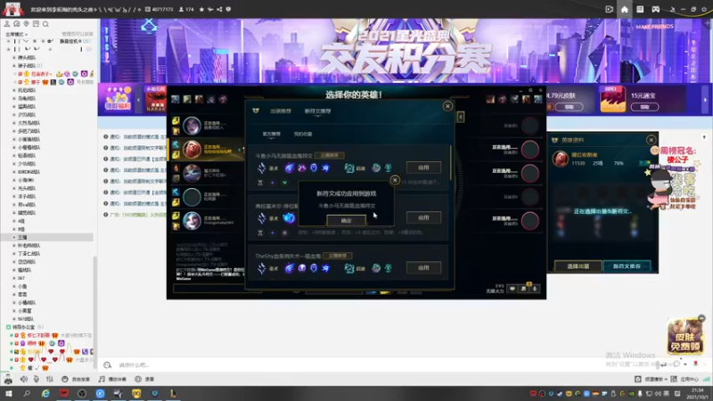The width and height of the screenshot is (713, 401).
Task: Close the rune recommendation panel
Action: coord(447,106)
